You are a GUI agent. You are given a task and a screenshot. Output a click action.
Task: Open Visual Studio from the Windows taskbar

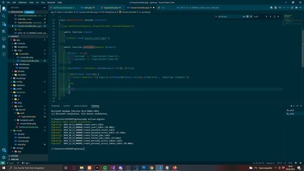(113, 168)
